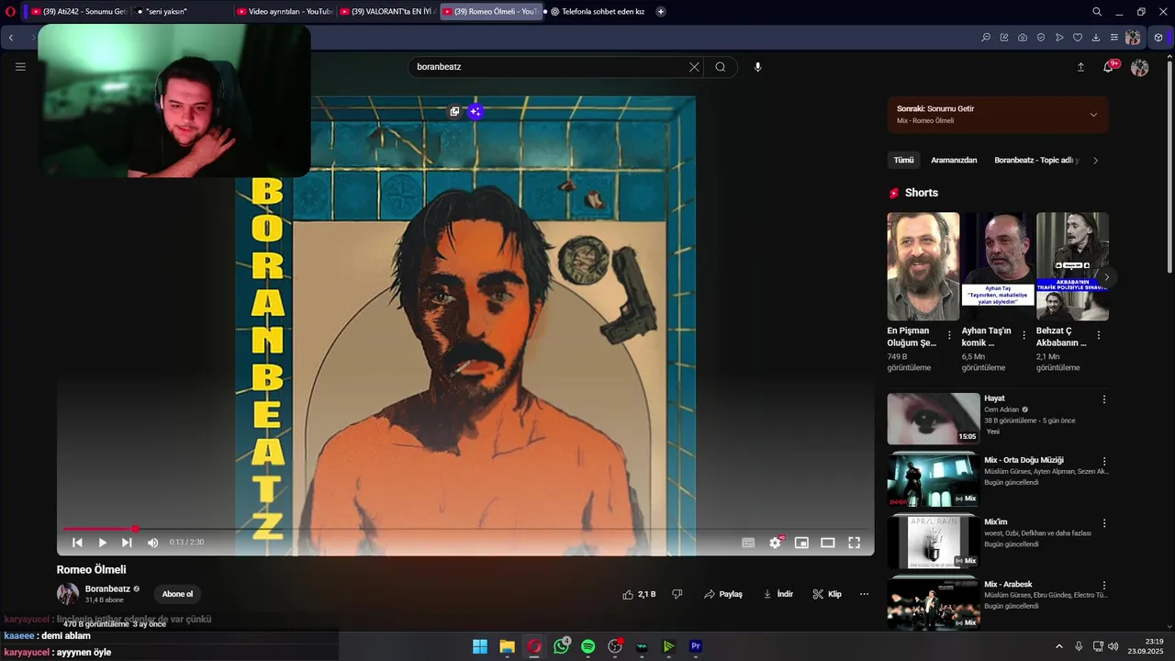1175x661 pixels.
Task: Switch to the VALORANT'ta EN İYİ browser tab
Action: point(387,12)
